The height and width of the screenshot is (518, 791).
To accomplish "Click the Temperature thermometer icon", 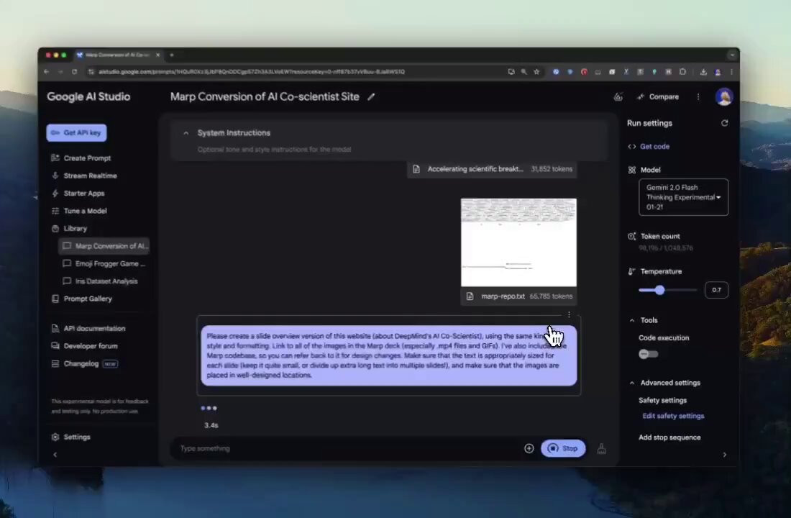I will pos(631,272).
